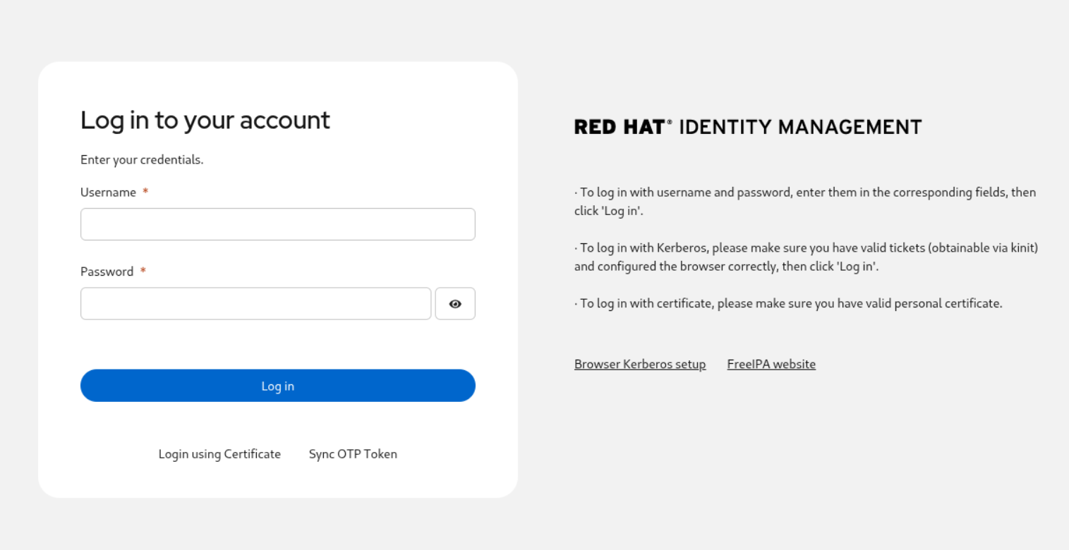Visit the FreeIPA website link

pyautogui.click(x=771, y=365)
